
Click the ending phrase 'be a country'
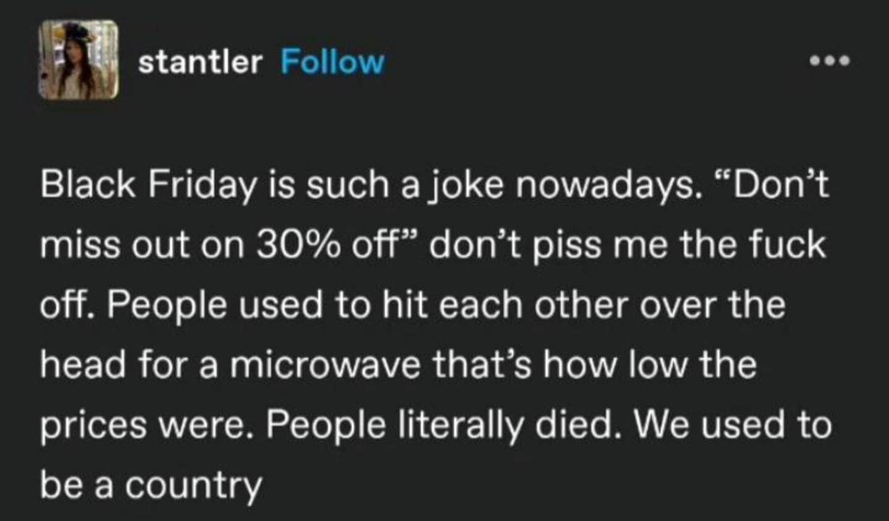[x=151, y=486]
